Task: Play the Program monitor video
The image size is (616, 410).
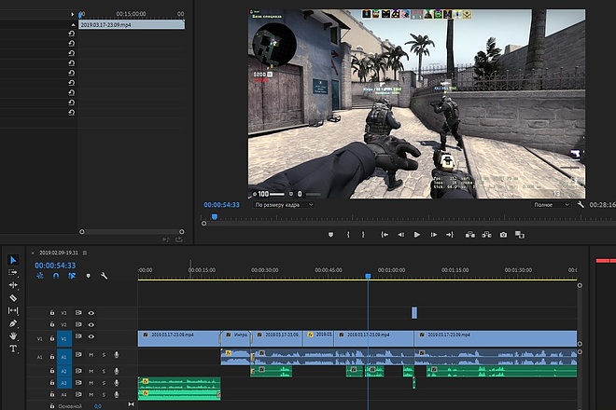Action: (417, 235)
